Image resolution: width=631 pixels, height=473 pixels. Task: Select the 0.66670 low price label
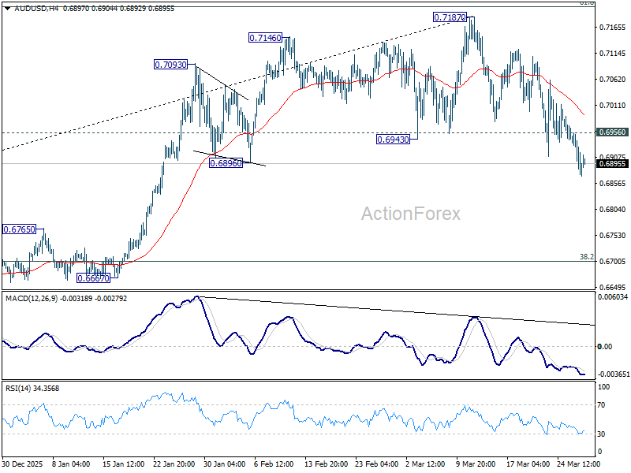(93, 278)
